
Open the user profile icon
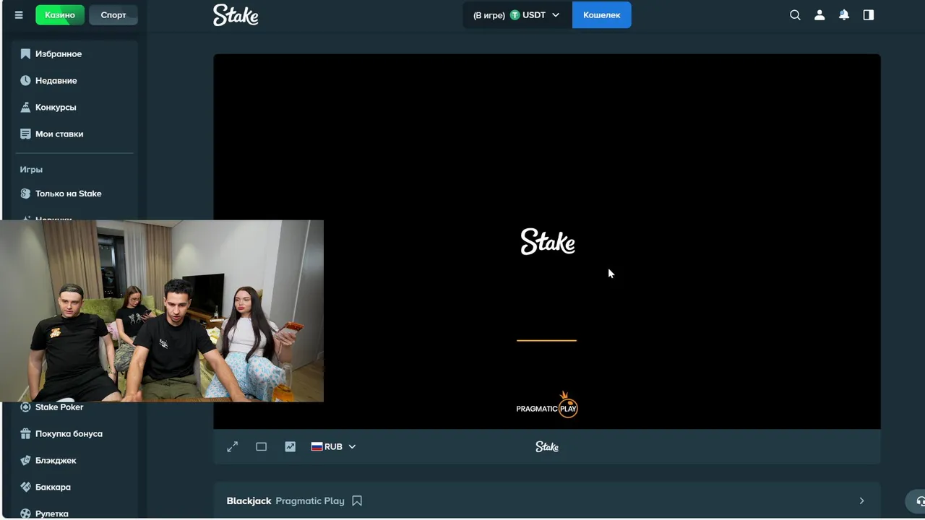click(x=819, y=15)
